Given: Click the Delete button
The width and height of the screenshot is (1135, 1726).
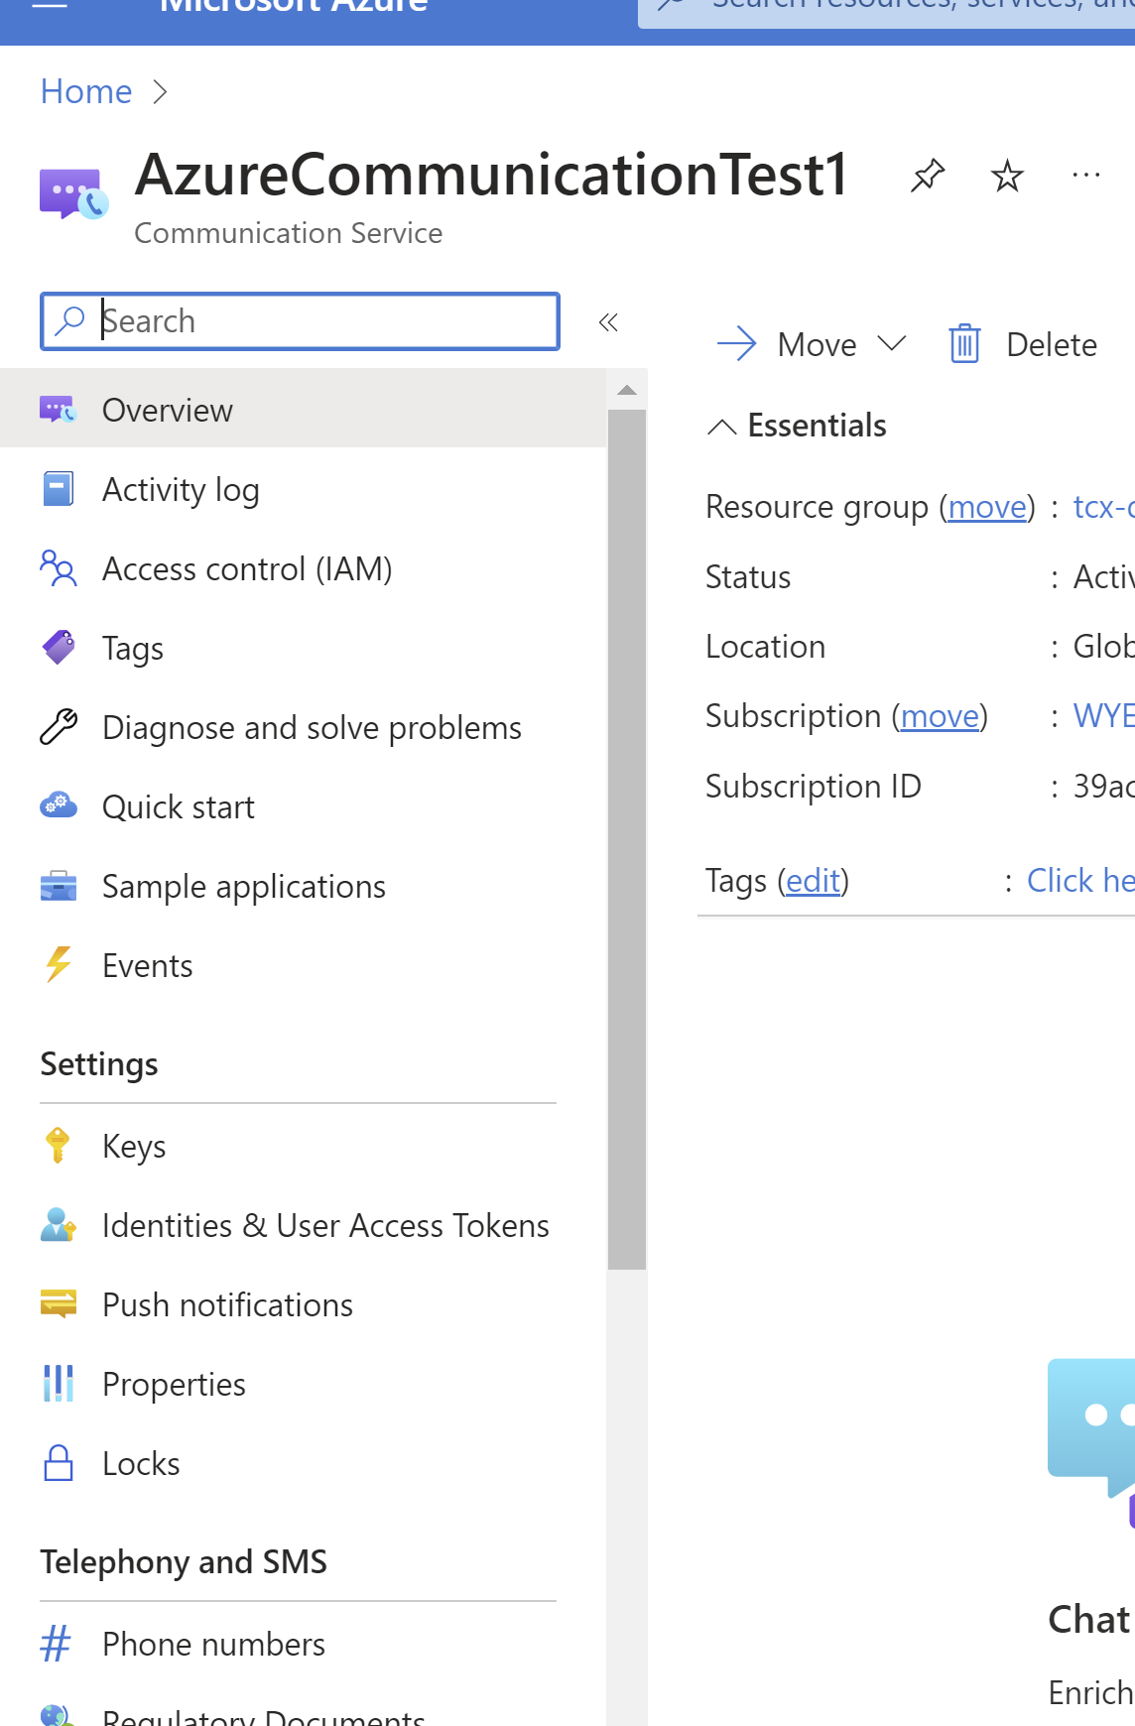Looking at the screenshot, I should 1023,344.
